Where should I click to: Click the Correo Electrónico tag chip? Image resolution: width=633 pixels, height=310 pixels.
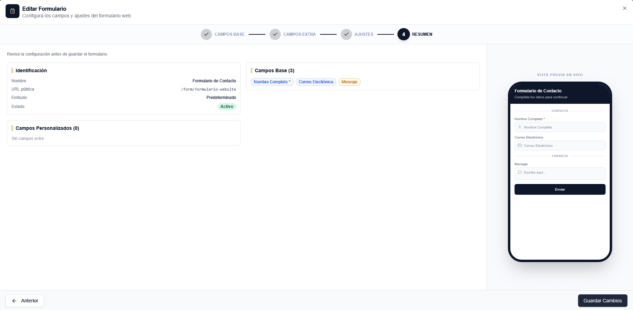pos(316,82)
